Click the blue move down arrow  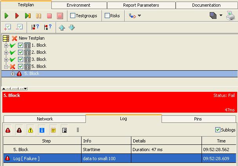[x=72, y=27]
